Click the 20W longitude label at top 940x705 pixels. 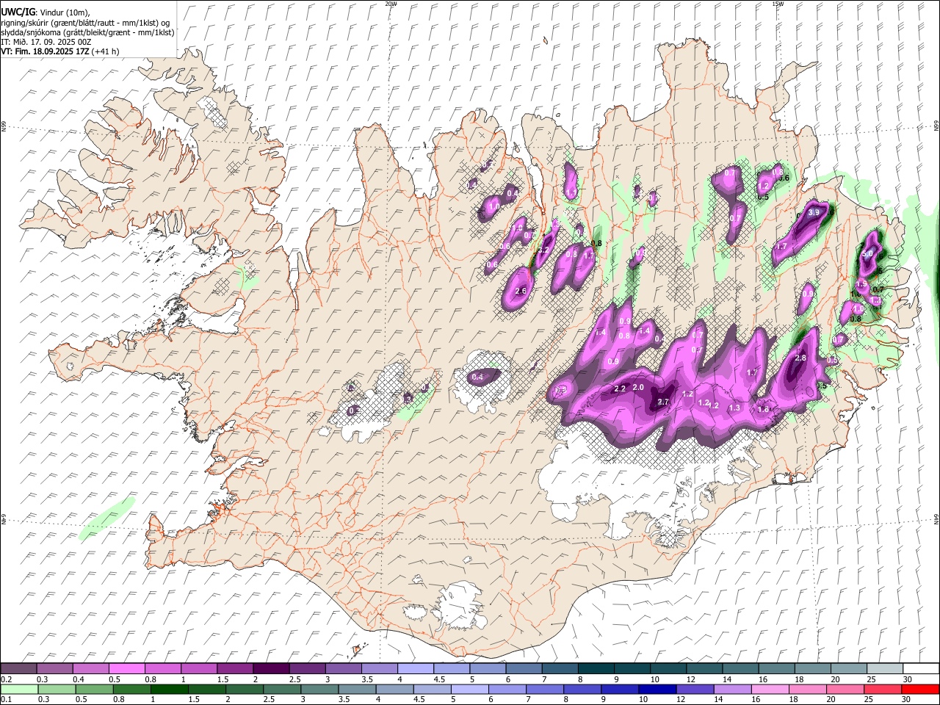click(391, 4)
